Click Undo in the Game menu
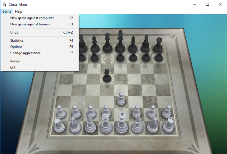This screenshot has width=227, height=154. (39, 32)
